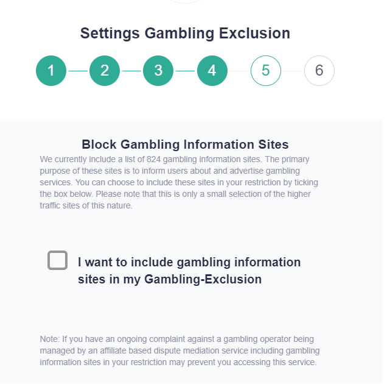Go to completed step 1 circle
Screen dimensions: 390x384
tap(51, 71)
